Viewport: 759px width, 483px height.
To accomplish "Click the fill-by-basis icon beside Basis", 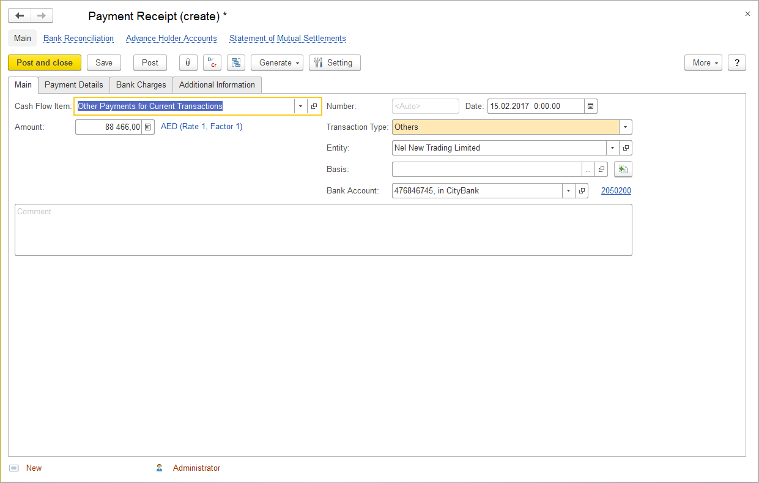I will click(x=623, y=170).
